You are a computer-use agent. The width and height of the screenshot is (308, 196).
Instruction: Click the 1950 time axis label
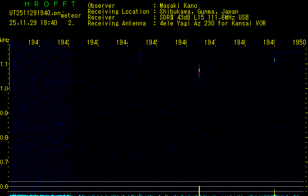click(299, 42)
